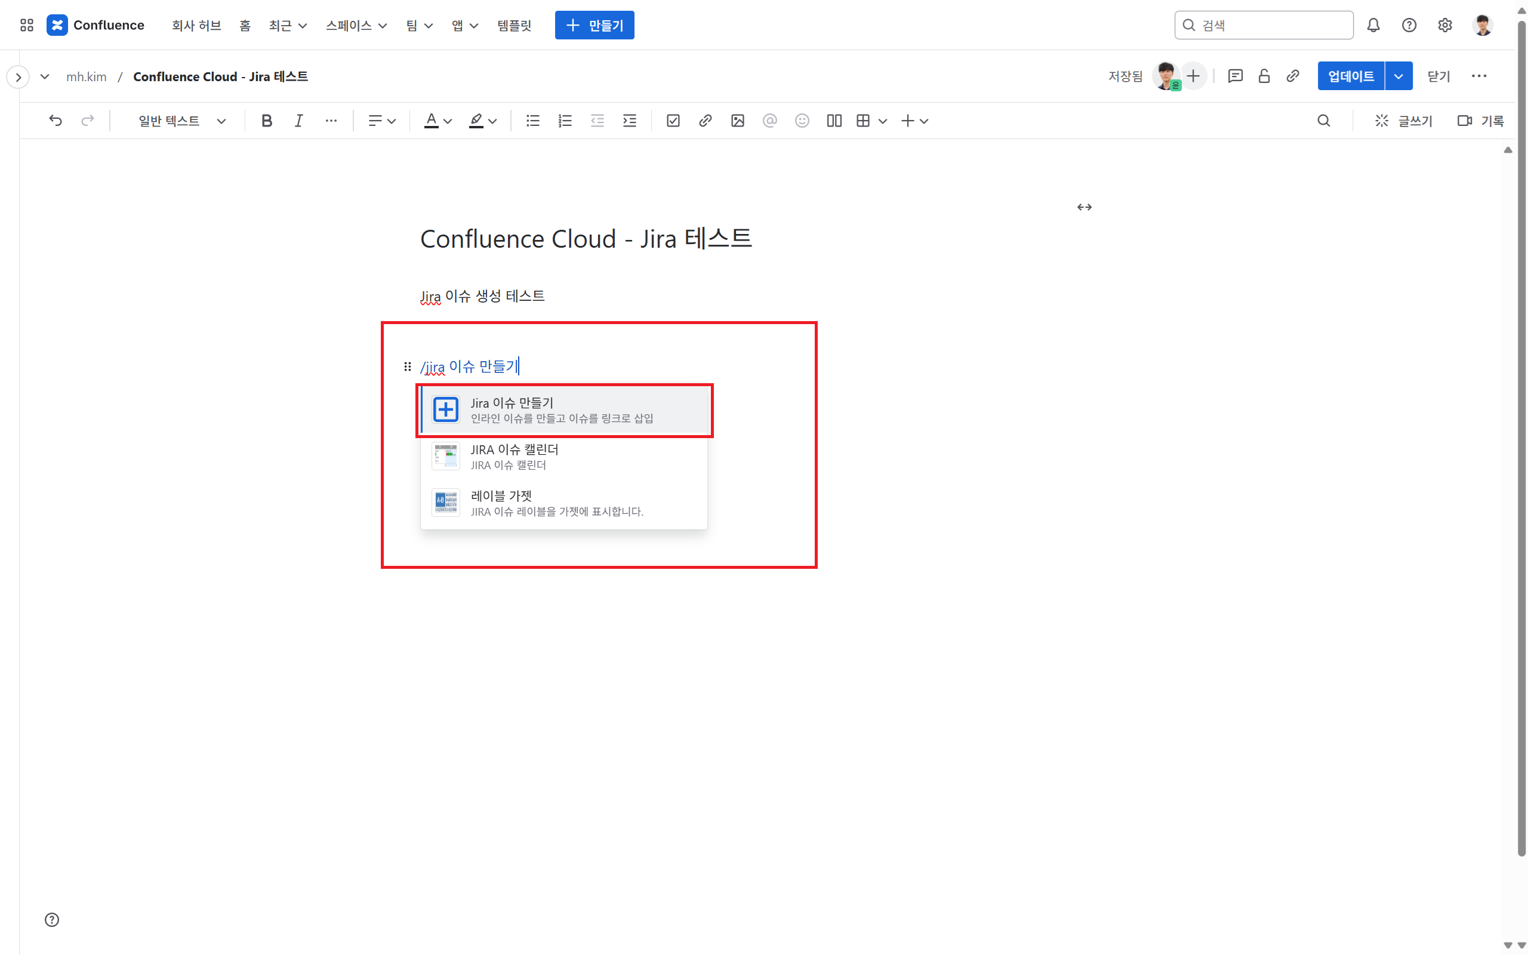Indent the current line
The image size is (1528, 955).
[x=630, y=121]
